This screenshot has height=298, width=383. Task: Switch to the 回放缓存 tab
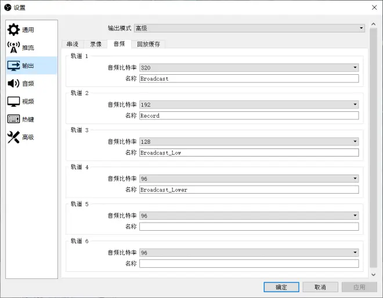pos(149,44)
